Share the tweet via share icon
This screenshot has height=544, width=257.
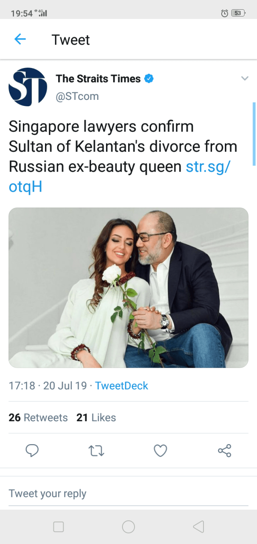click(x=224, y=451)
